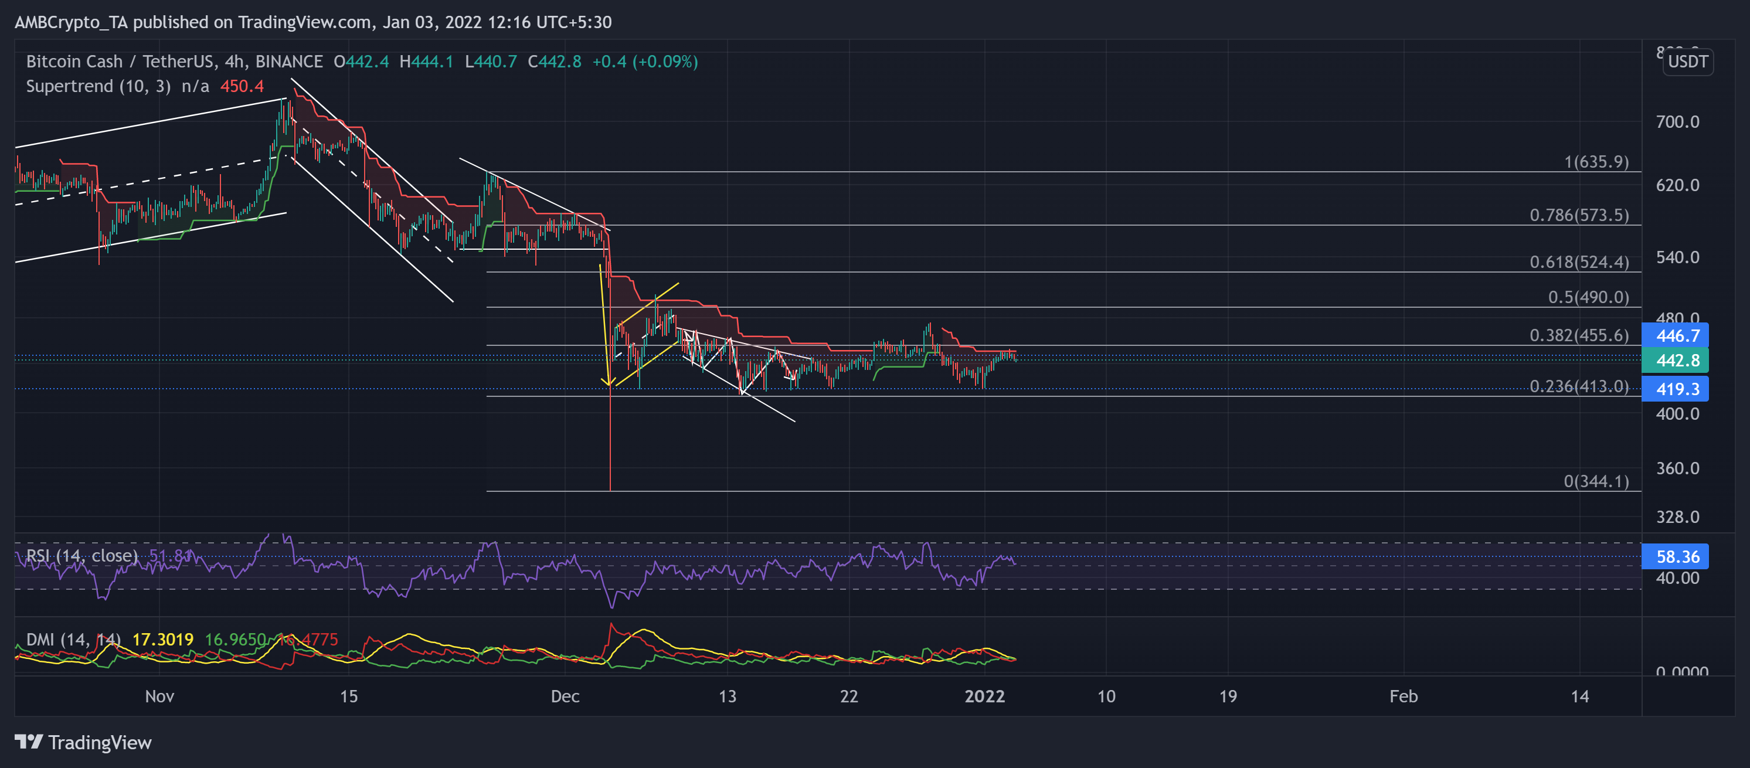Screen dimensions: 1750x768
Task: Click the 0.5(490.0) Fibonacci level label
Action: pos(1588,297)
